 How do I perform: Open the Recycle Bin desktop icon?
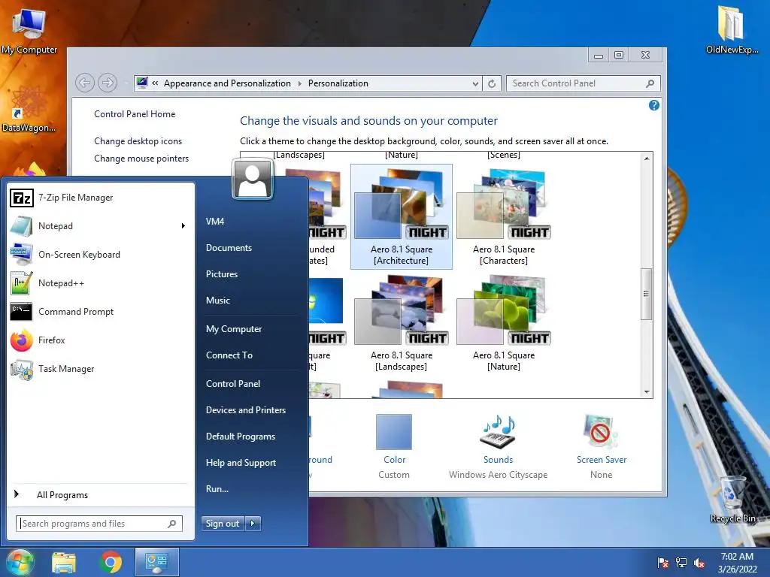732,500
